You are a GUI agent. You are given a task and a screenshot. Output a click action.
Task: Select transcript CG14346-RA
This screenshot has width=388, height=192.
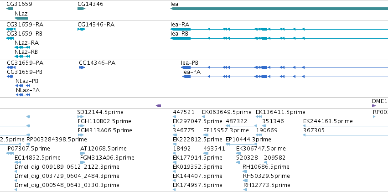[96, 25]
